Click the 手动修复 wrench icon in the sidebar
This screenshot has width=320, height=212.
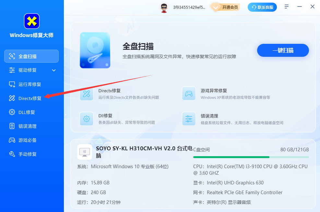(12, 154)
